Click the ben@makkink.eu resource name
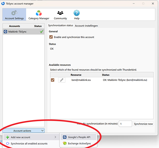Image resolution: width=159 pixels, height=148 pixels. point(81,80)
